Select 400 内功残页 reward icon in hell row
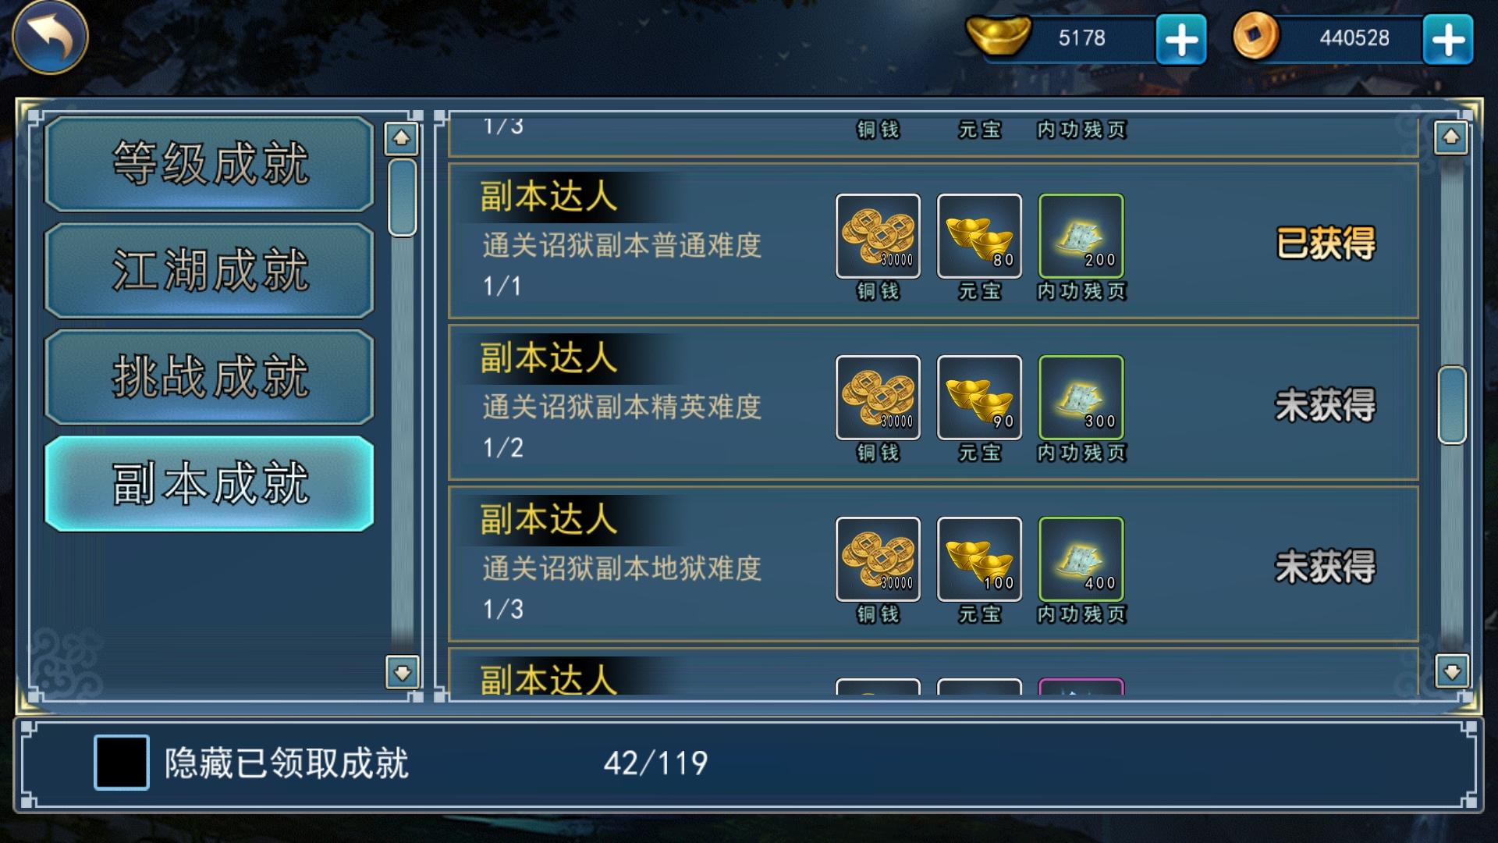Screen dimensions: 1498x843 (1081, 559)
